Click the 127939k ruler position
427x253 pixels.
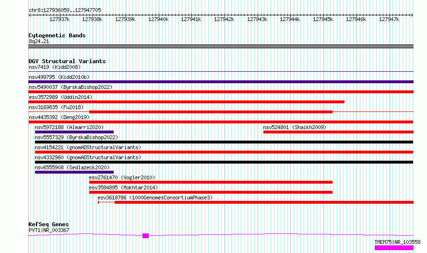(125, 19)
